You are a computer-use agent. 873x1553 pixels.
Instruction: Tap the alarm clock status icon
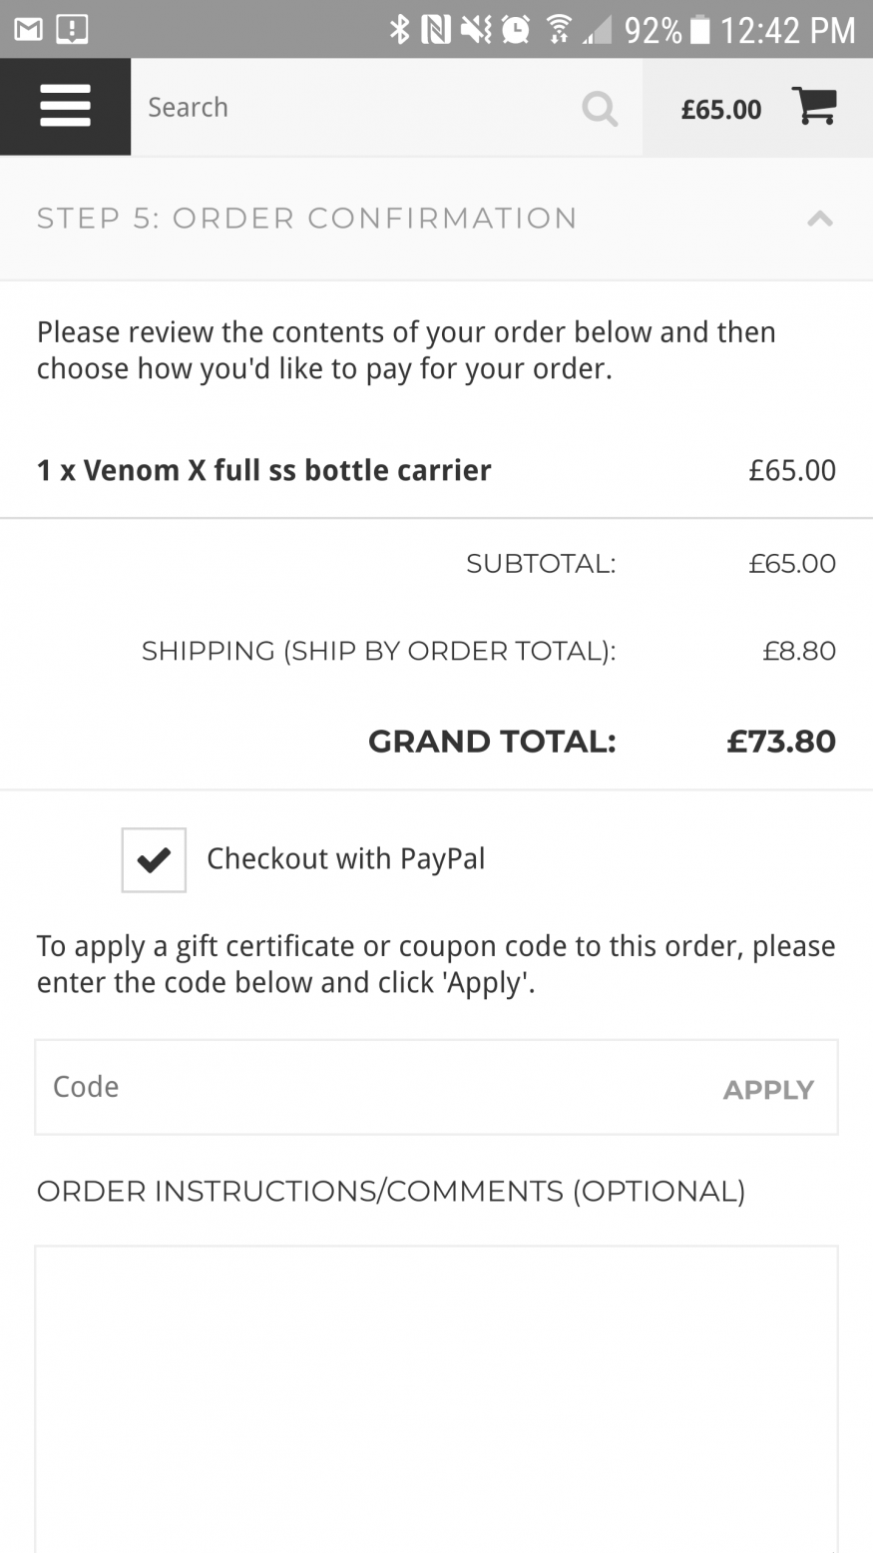515,30
